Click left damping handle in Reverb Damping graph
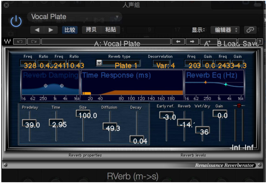267x183 pixels. (x=46, y=86)
